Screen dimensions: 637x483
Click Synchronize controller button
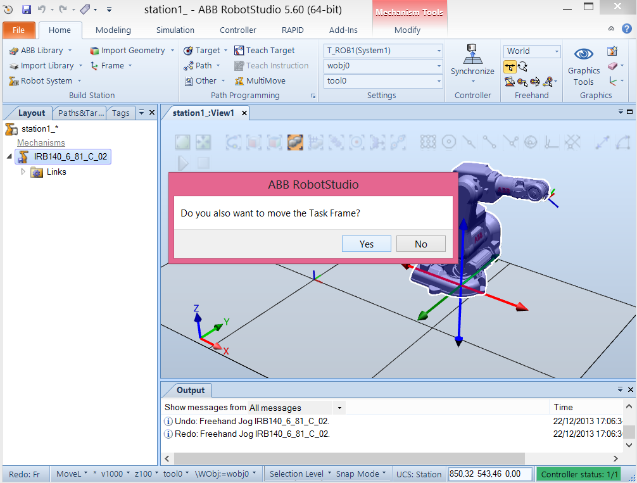(x=472, y=63)
